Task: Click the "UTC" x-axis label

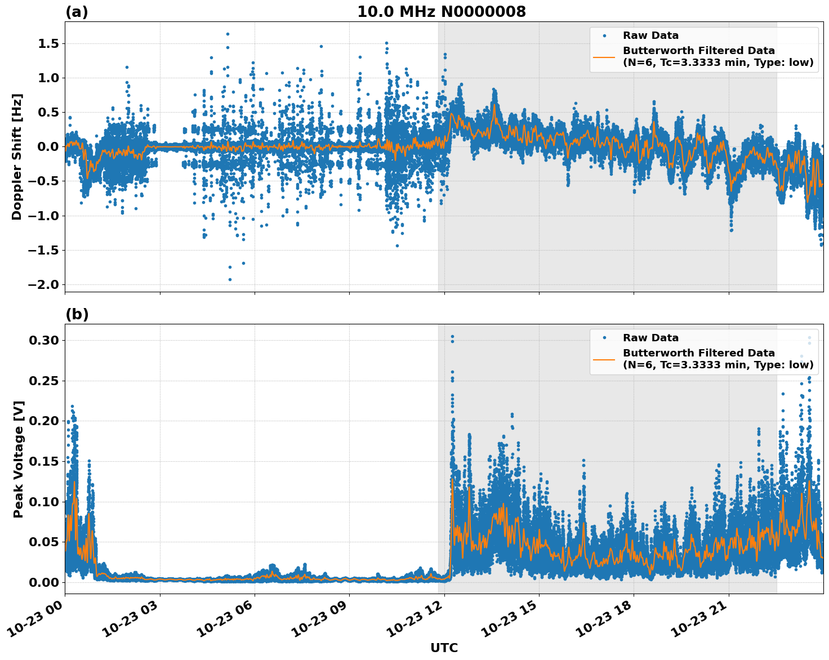Action: pos(444,648)
